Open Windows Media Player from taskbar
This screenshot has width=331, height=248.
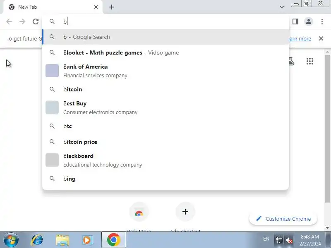click(87, 240)
